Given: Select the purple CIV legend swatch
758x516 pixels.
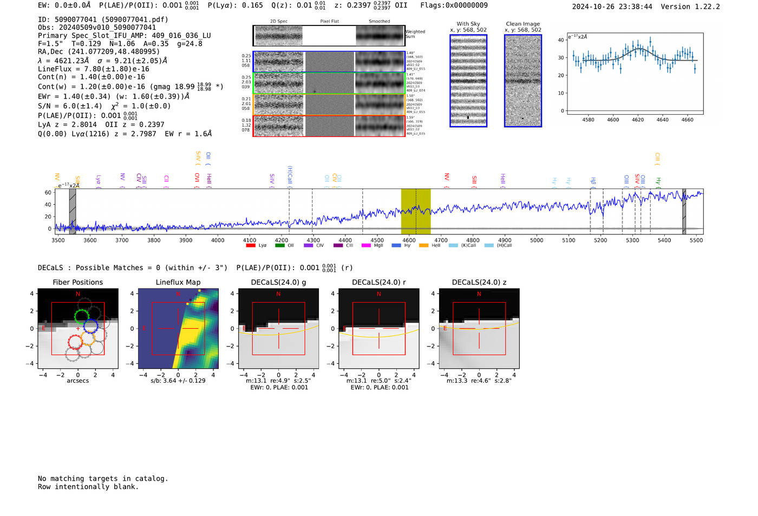Looking at the screenshot, I should 309,246.
